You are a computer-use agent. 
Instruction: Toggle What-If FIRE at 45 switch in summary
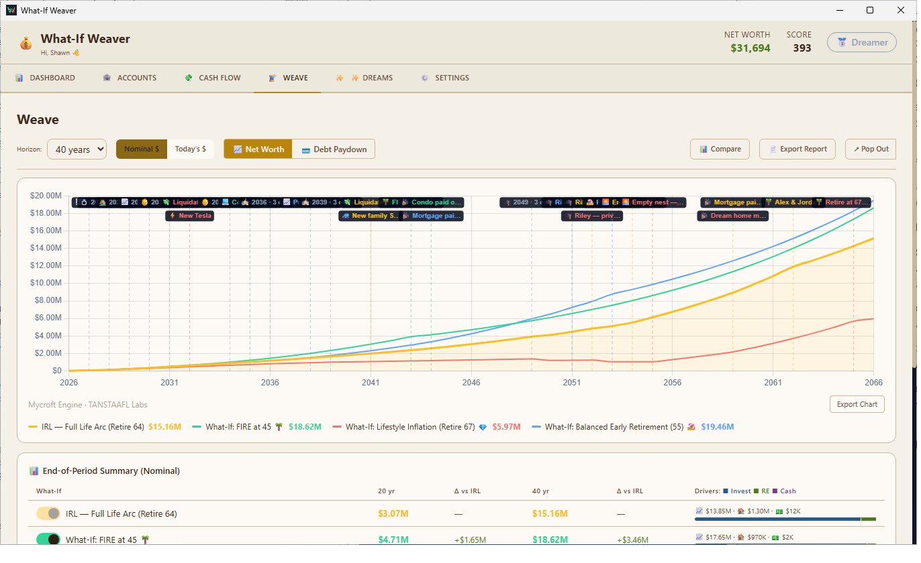tap(48, 539)
